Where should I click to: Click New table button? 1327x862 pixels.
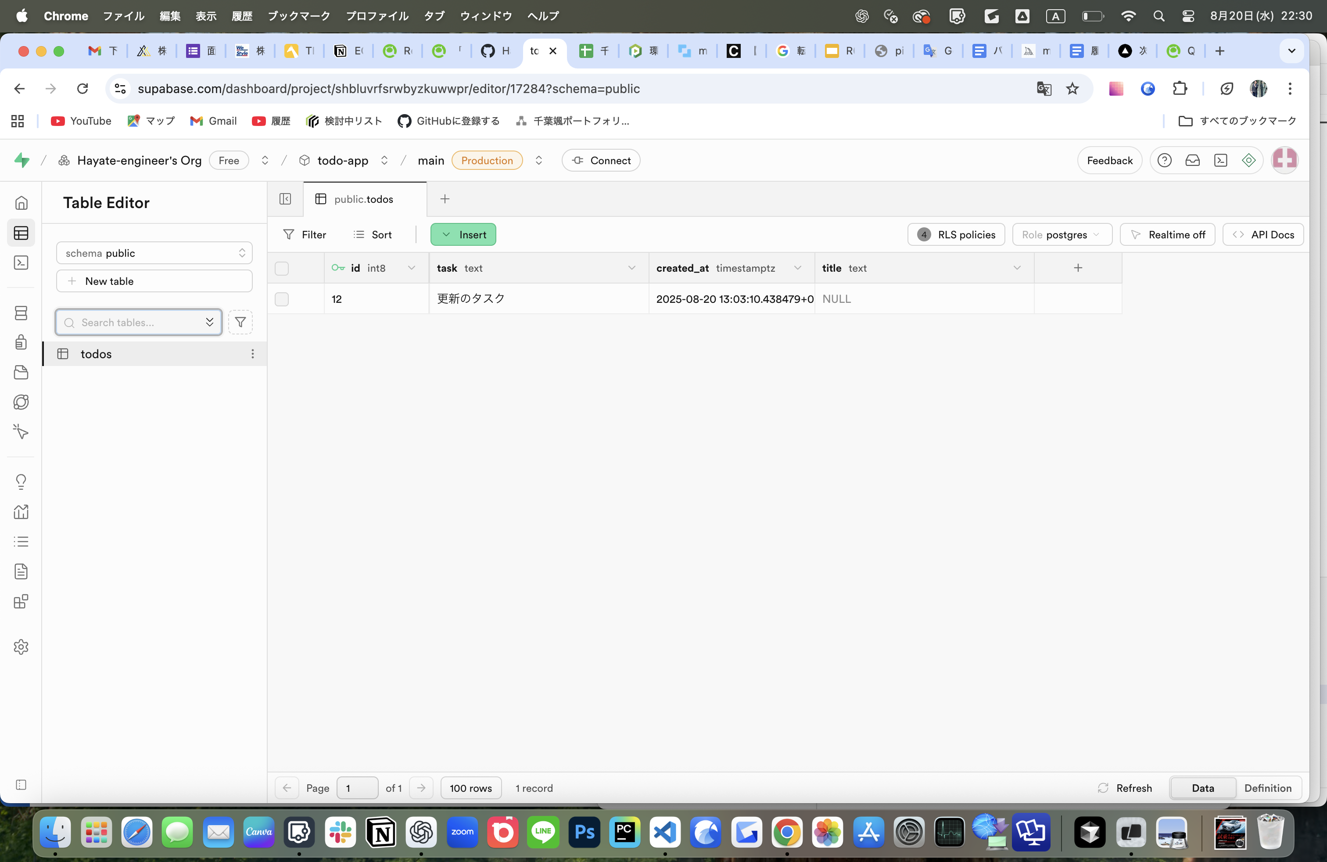click(154, 281)
